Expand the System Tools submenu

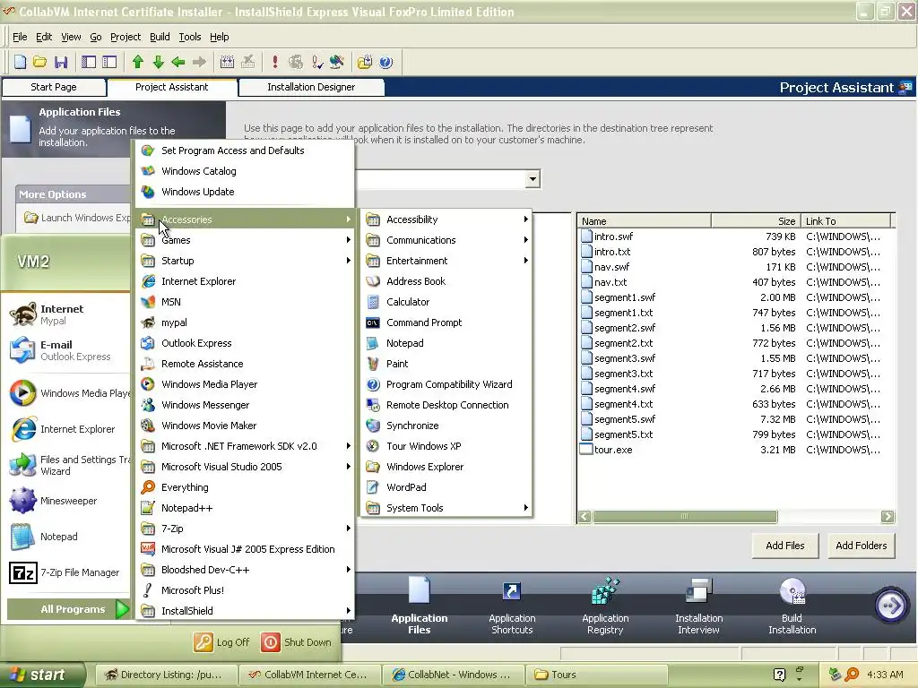(x=446, y=508)
